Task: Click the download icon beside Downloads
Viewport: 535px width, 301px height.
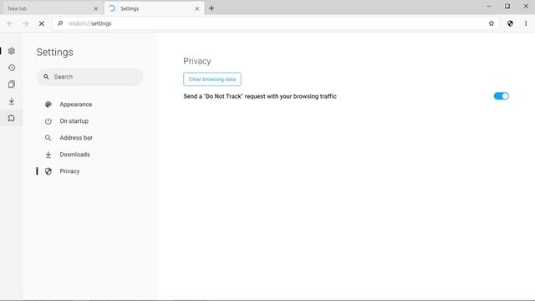Action: point(48,155)
